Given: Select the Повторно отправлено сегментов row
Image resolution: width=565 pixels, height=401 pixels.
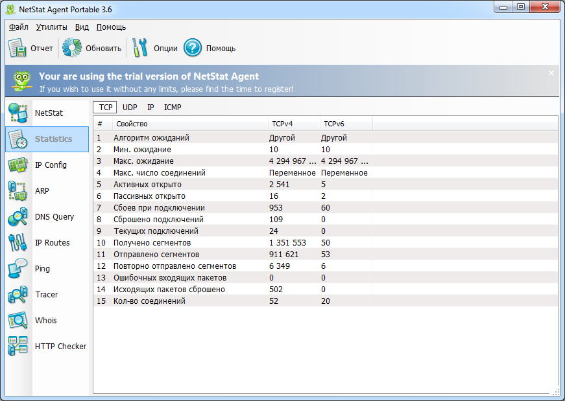Looking at the screenshot, I should [326, 266].
